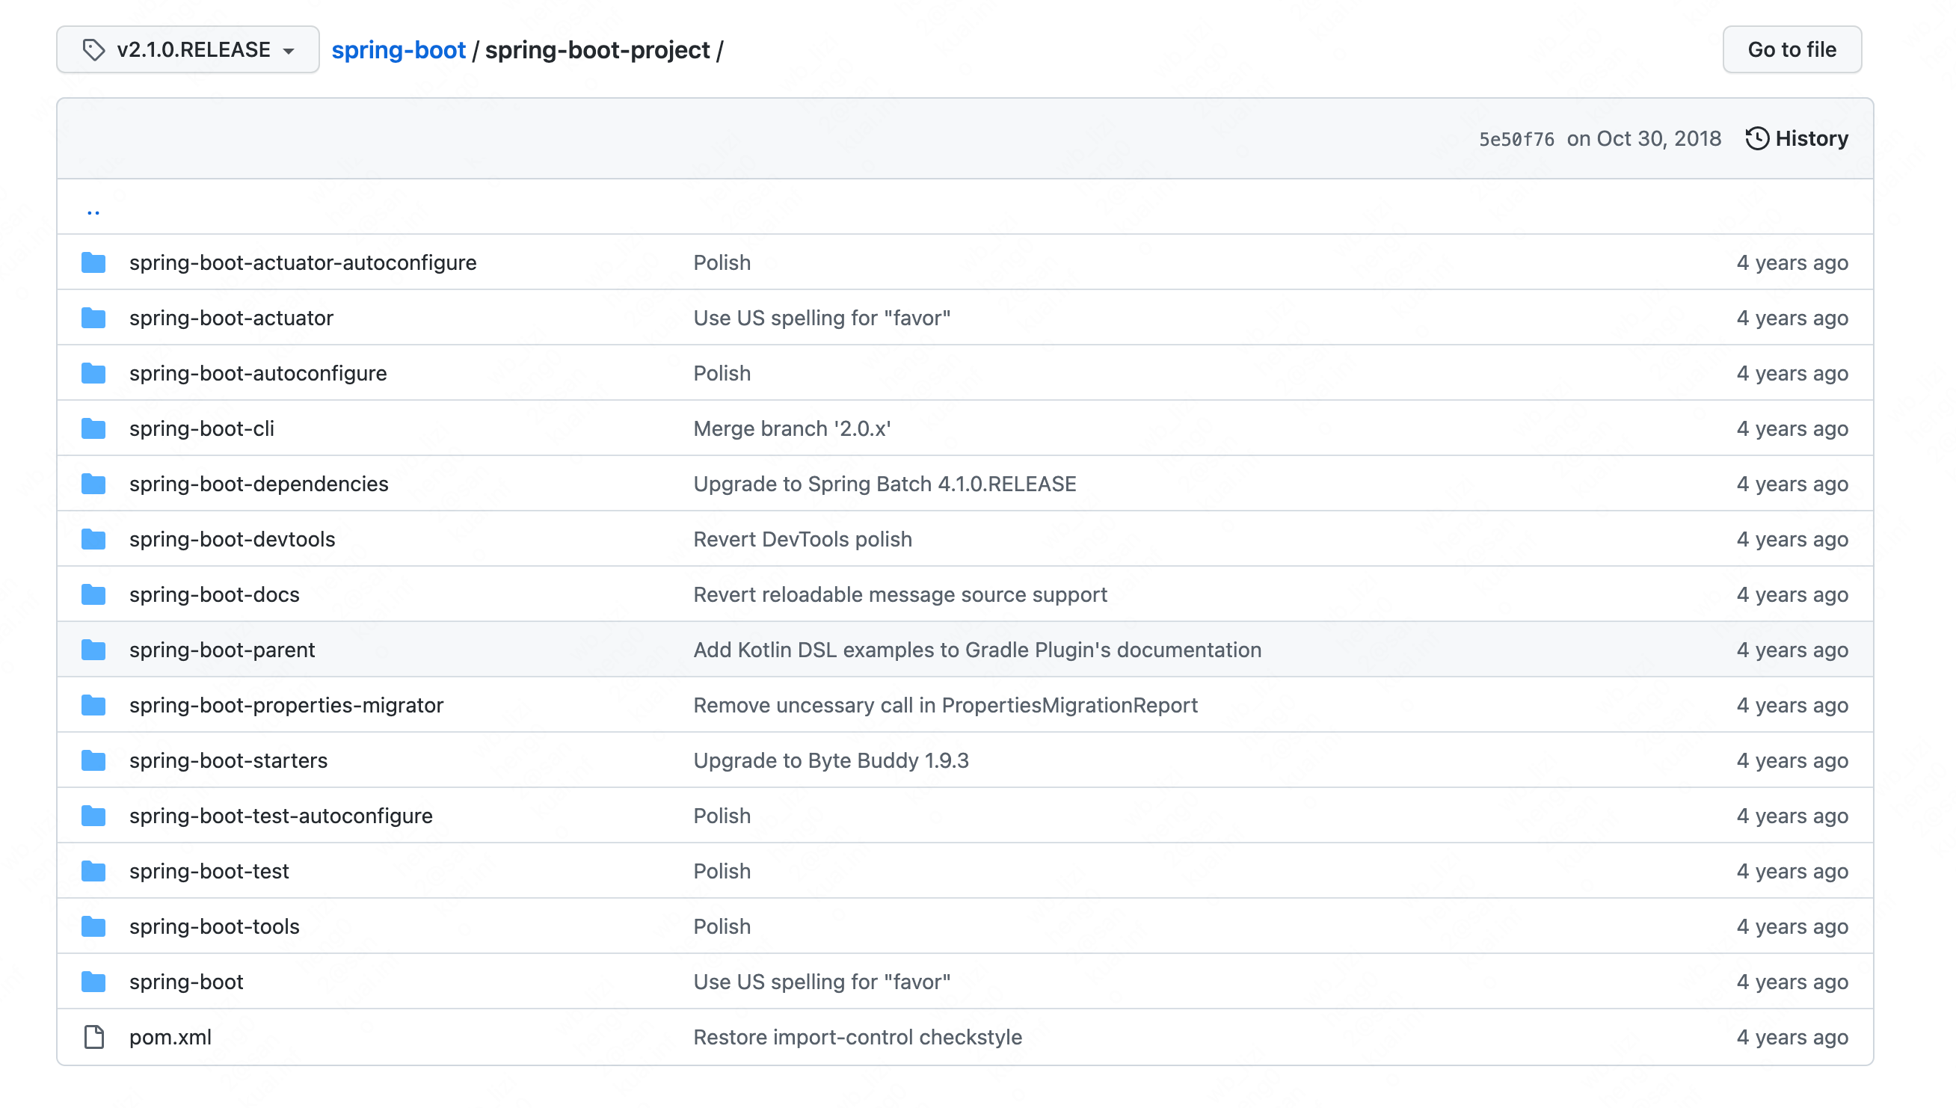The image size is (1956, 1108).
Task: Open the v2.1.0.RELEASE tag dropdown
Action: [187, 49]
